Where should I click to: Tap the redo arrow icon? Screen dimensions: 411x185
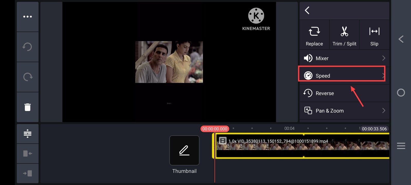pos(27,77)
